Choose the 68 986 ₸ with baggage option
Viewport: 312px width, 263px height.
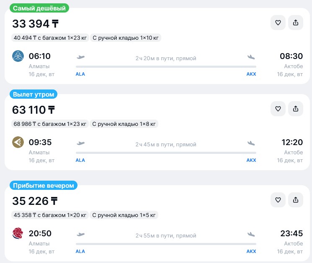click(50, 124)
